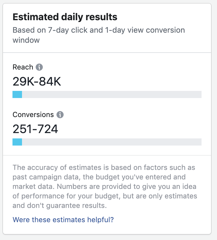Select the 251-724 conversions estimate value
This screenshot has width=217, height=240.
coord(35,129)
